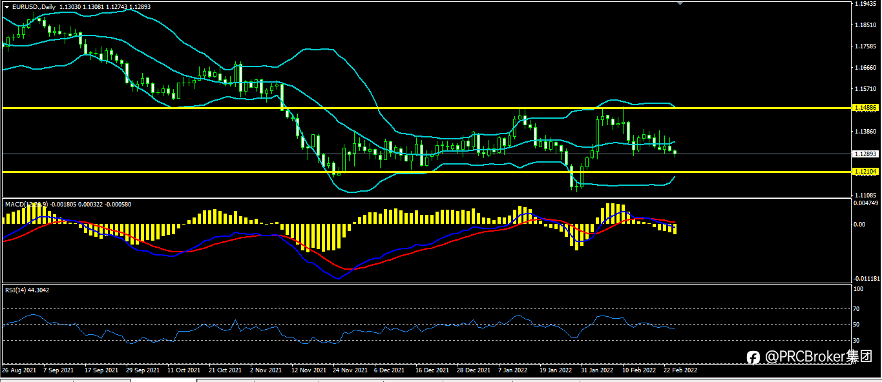This screenshot has width=882, height=382.
Task: Click the 0.004749 MACD scale value
Action: 865,203
